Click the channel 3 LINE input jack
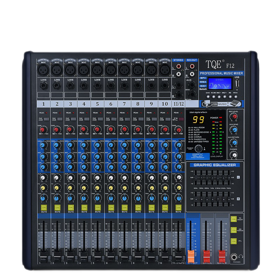The width and height of the screenshot is (280, 280). [70, 86]
